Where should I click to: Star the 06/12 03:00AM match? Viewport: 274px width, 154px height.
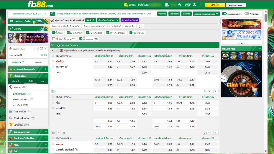click(x=53, y=55)
